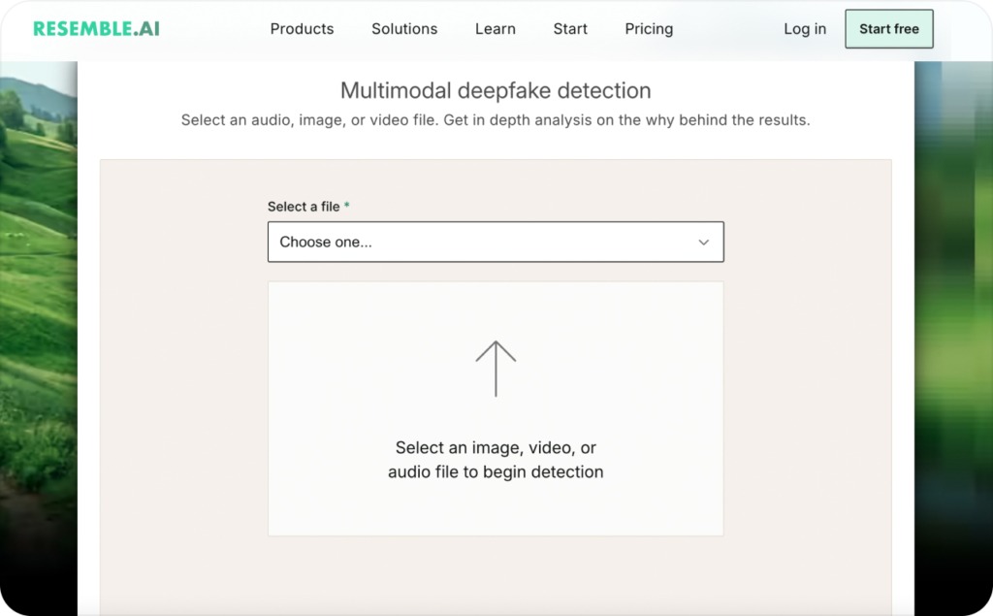993x616 pixels.
Task: Click 'Select an image, video, or audio file' text
Action: [496, 460]
